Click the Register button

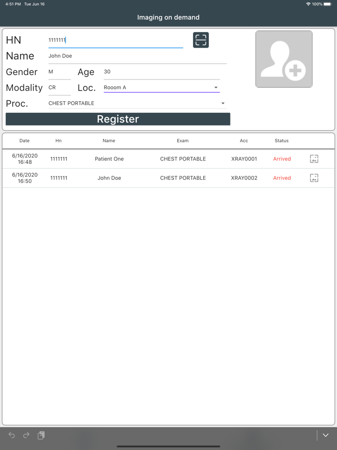pos(118,119)
